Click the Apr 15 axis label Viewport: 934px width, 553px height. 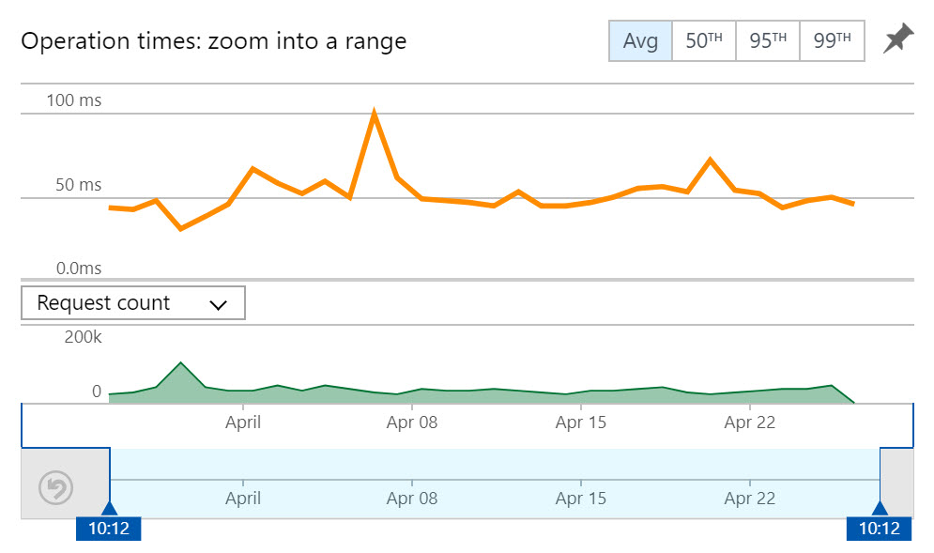(580, 422)
